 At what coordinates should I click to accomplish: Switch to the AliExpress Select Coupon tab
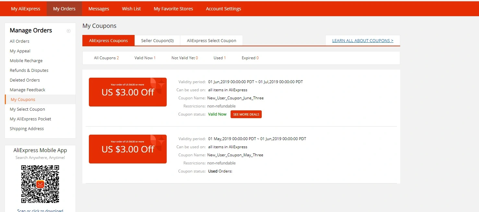[x=211, y=40]
